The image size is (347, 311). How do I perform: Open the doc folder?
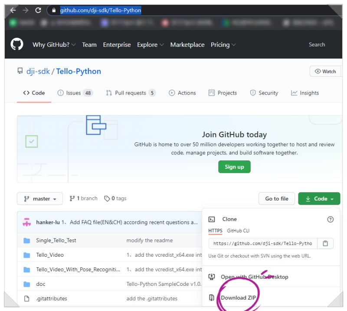click(41, 284)
